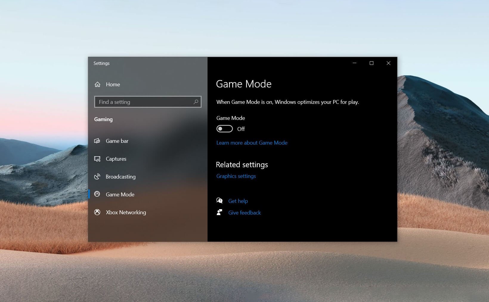Open Broadcasting via its satellite dish icon

click(x=97, y=177)
